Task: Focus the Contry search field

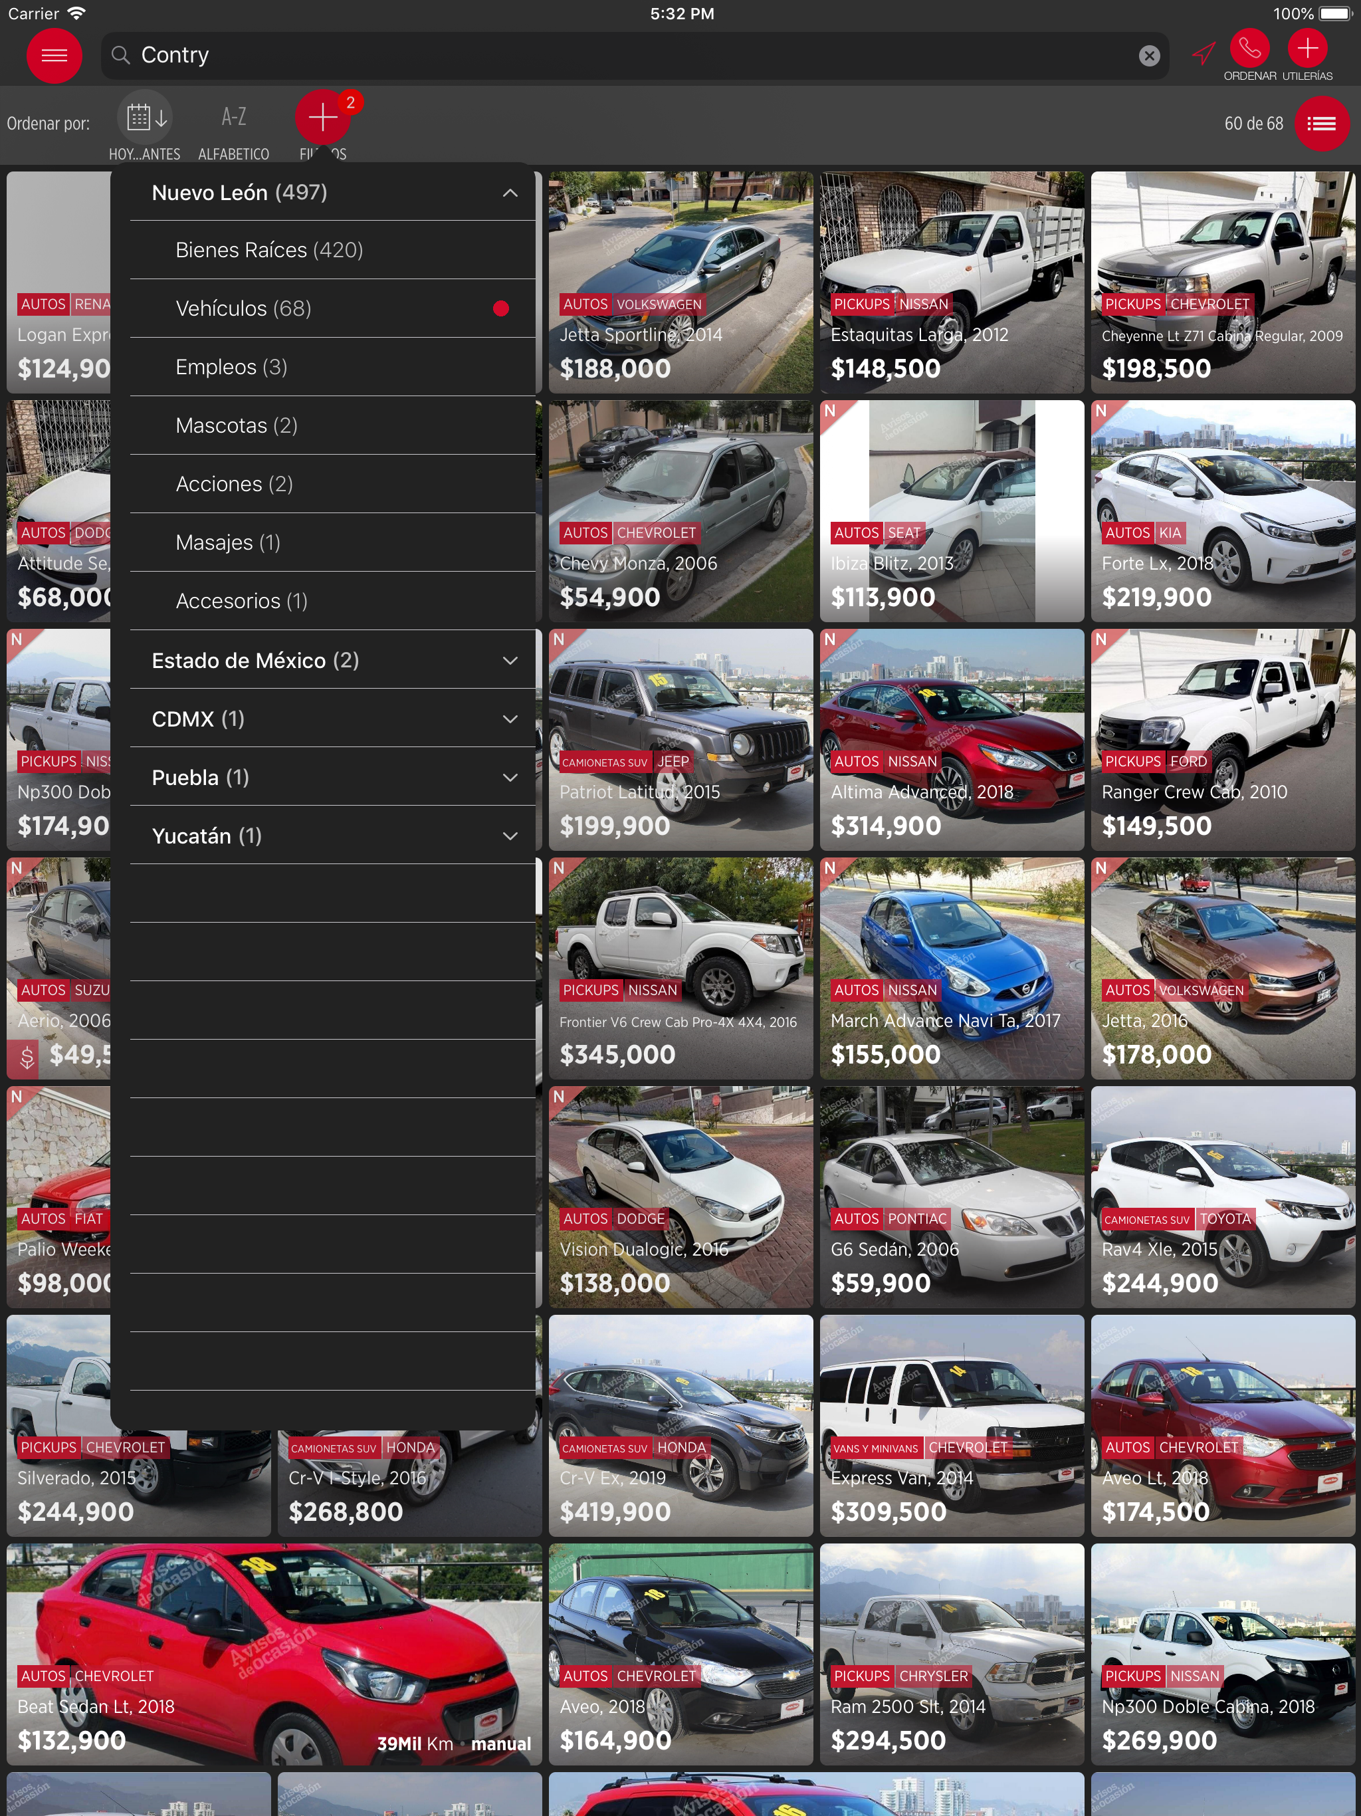Action: pos(635,55)
